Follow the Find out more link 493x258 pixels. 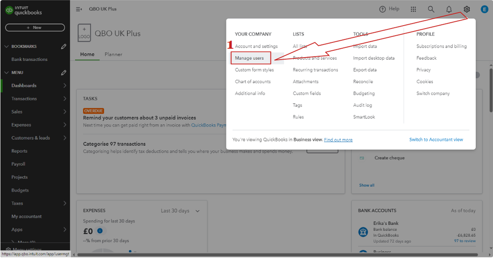(339, 140)
